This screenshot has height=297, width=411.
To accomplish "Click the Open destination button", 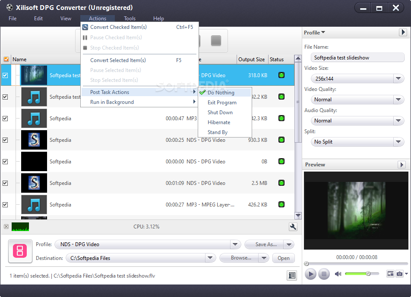I will pyautogui.click(x=284, y=258).
